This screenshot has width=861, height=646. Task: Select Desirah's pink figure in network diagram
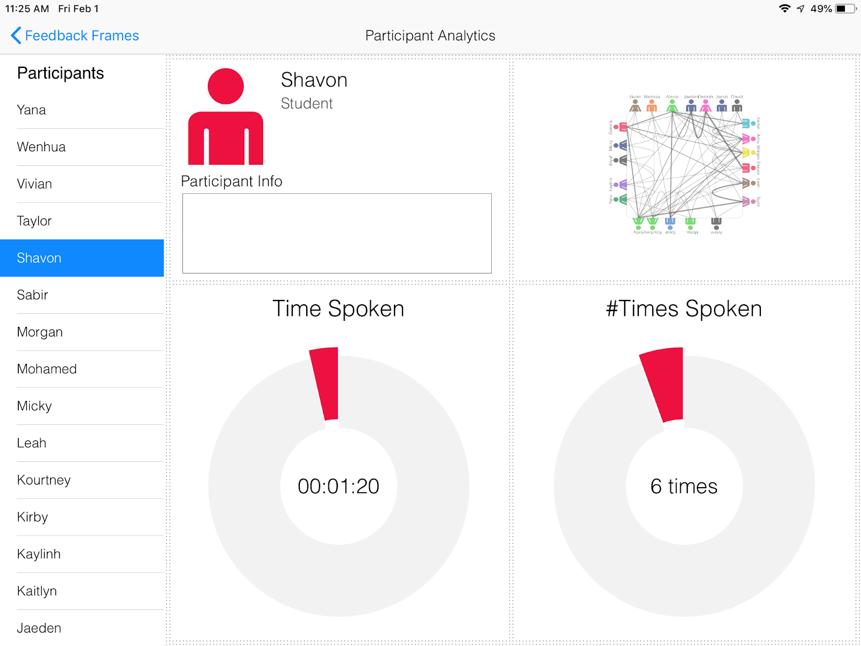point(705,106)
